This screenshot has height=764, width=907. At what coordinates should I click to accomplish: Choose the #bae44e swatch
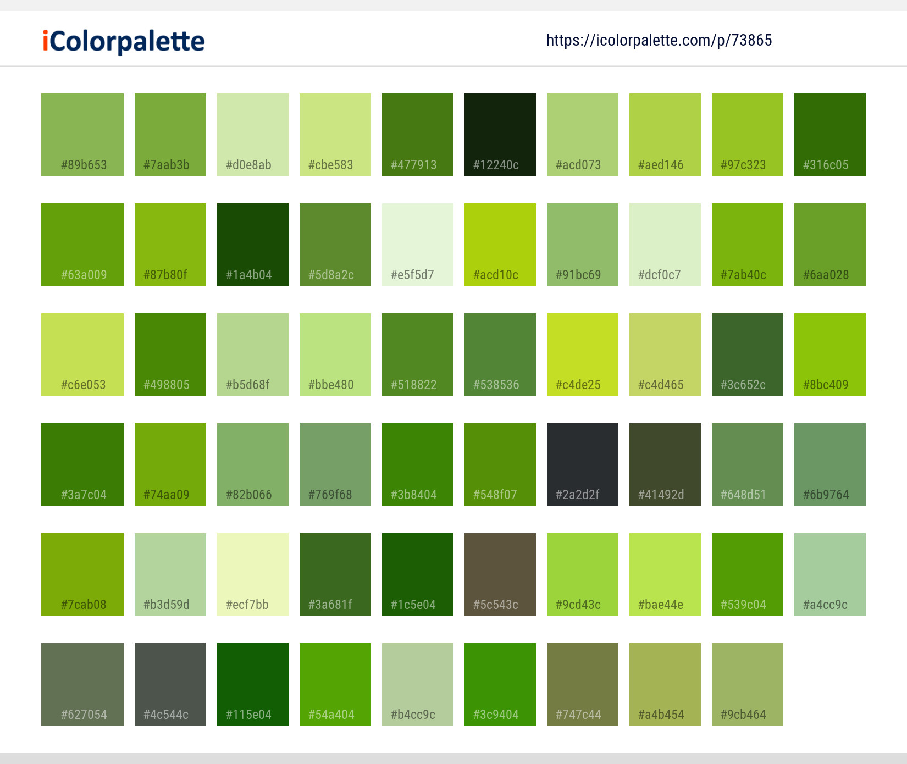(665, 574)
